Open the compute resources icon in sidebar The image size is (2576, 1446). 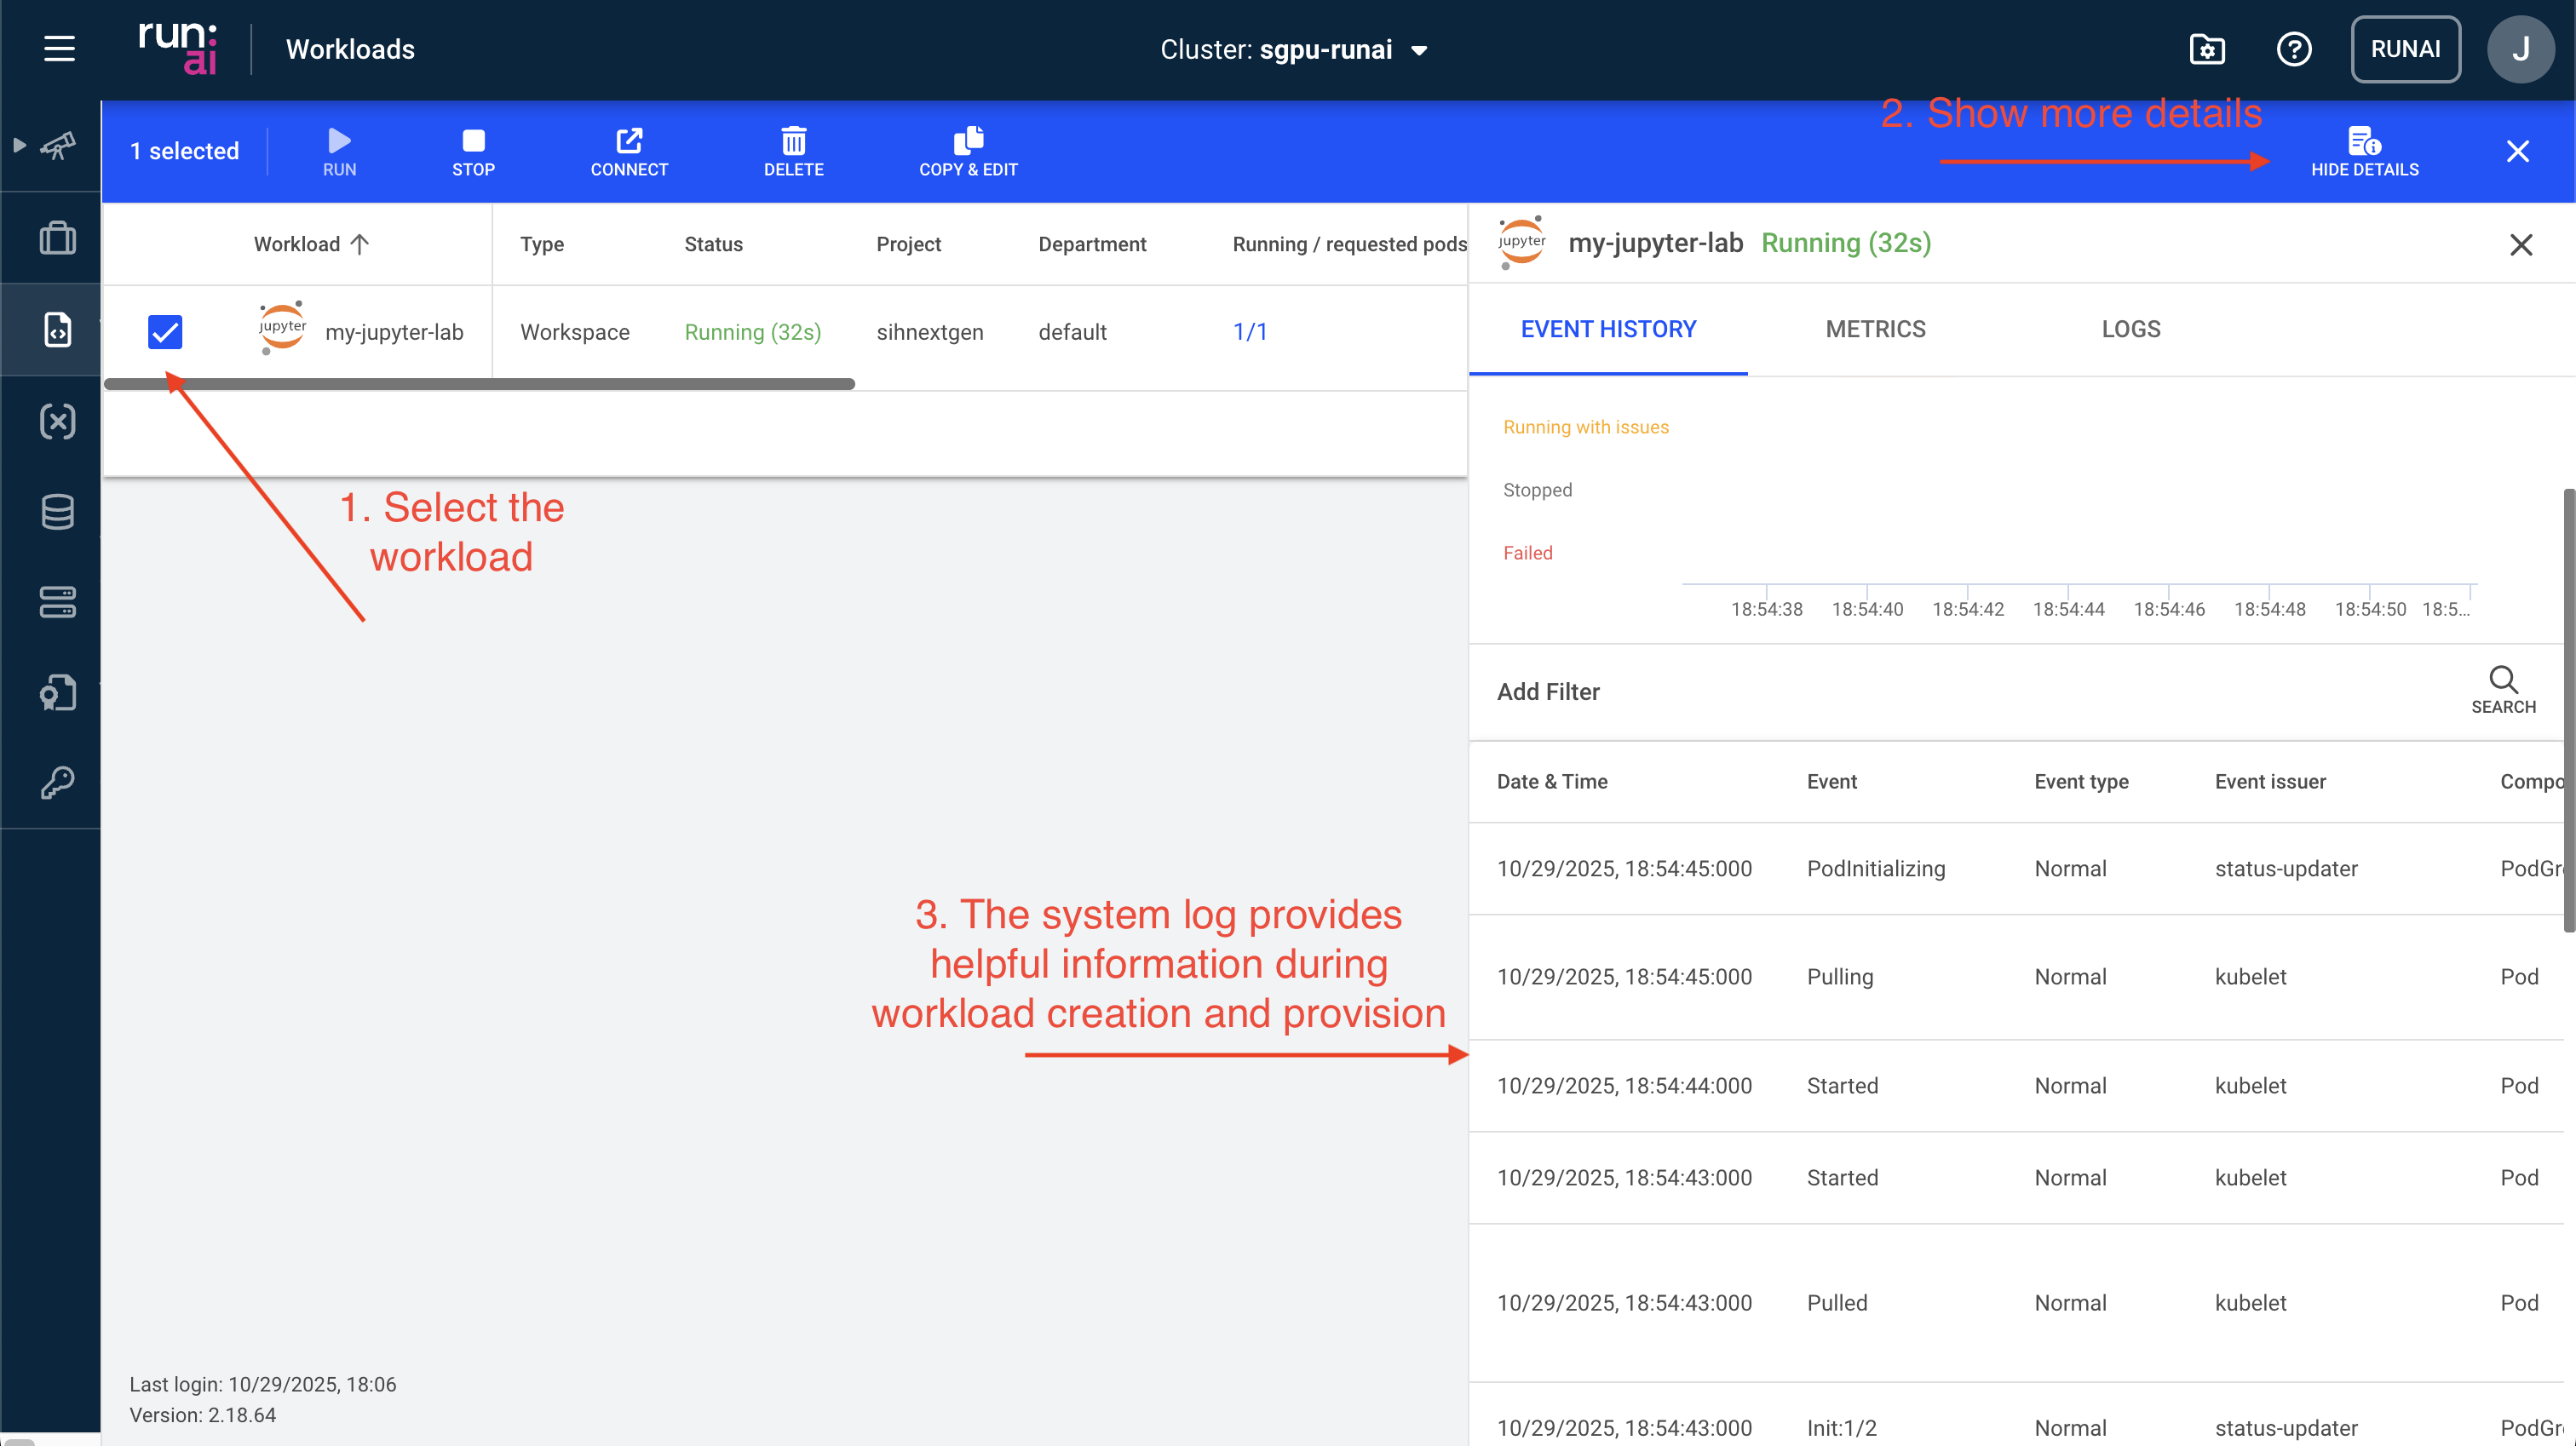tap(57, 601)
